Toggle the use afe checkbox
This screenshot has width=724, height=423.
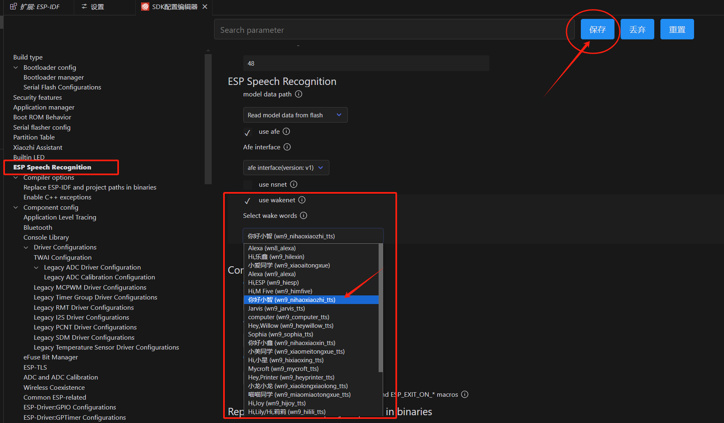click(x=247, y=132)
